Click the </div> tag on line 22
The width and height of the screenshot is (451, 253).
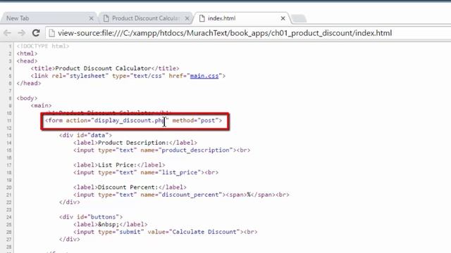(70, 202)
